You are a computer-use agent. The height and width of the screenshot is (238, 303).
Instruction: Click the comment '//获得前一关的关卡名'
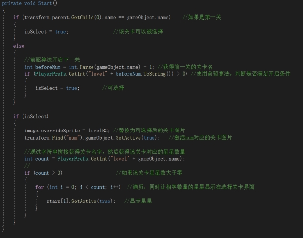(185, 67)
